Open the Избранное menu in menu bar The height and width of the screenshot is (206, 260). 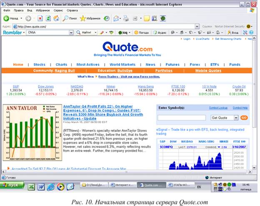click(43, 10)
